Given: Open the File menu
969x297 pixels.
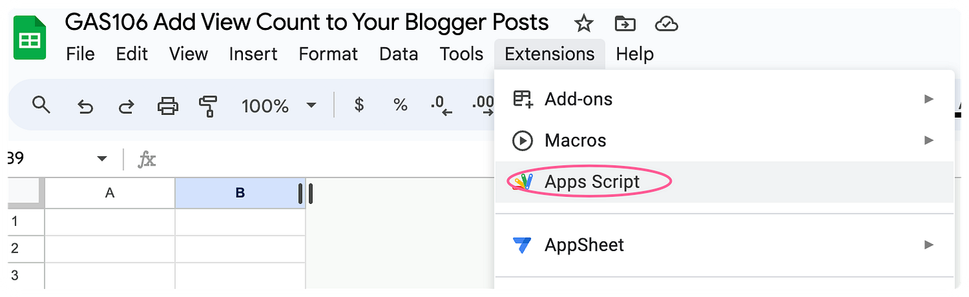Looking at the screenshot, I should 81,54.
